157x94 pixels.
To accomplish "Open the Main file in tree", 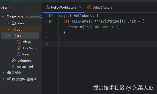I will pyautogui.click(x=25, y=54).
